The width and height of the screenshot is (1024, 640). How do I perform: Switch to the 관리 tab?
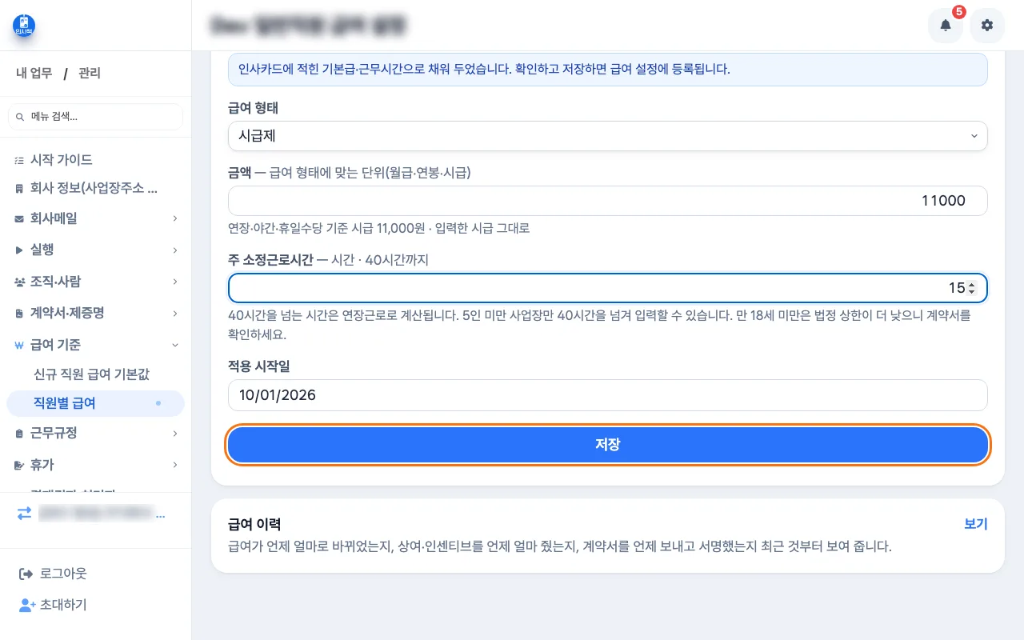[x=90, y=74]
